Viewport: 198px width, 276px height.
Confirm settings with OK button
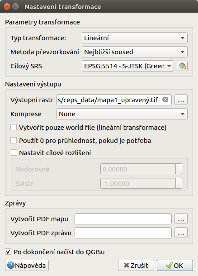tap(175, 265)
